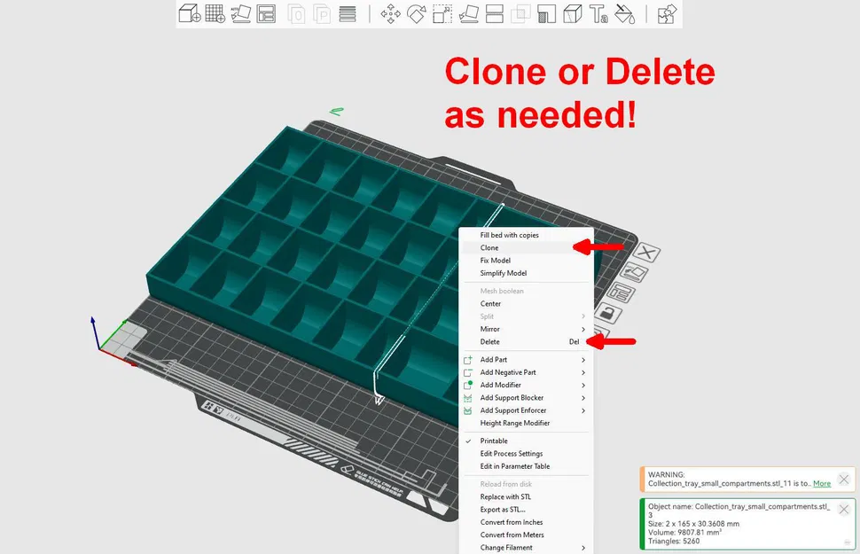The image size is (860, 554).
Task: Select the Text Shape tool
Action: pyautogui.click(x=598, y=13)
